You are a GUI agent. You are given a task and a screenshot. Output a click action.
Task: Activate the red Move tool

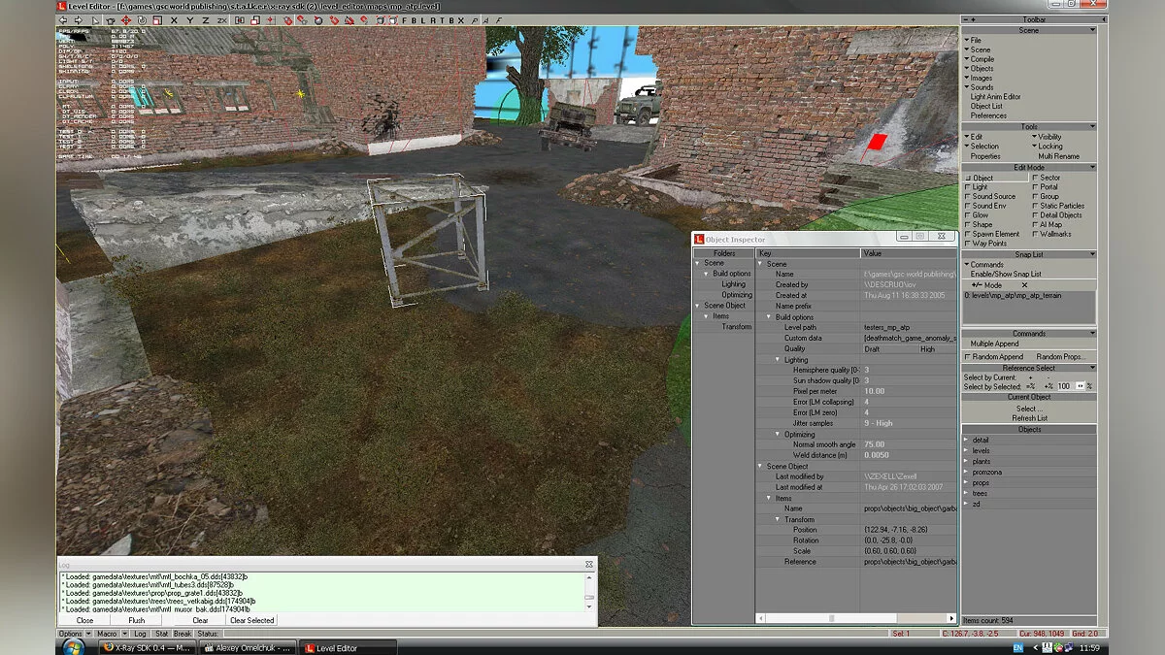pyautogui.click(x=126, y=19)
